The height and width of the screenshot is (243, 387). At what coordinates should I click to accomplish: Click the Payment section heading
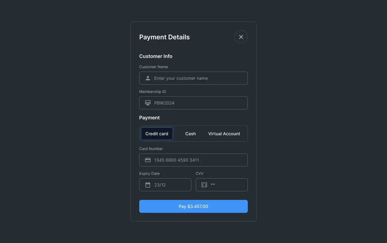point(149,118)
